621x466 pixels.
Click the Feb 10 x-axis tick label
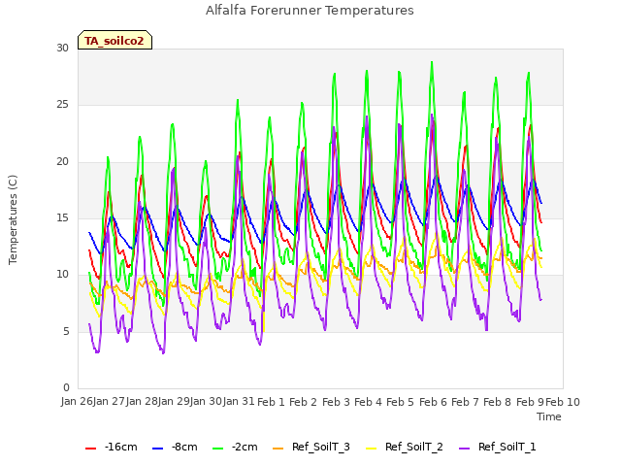[563, 402]
